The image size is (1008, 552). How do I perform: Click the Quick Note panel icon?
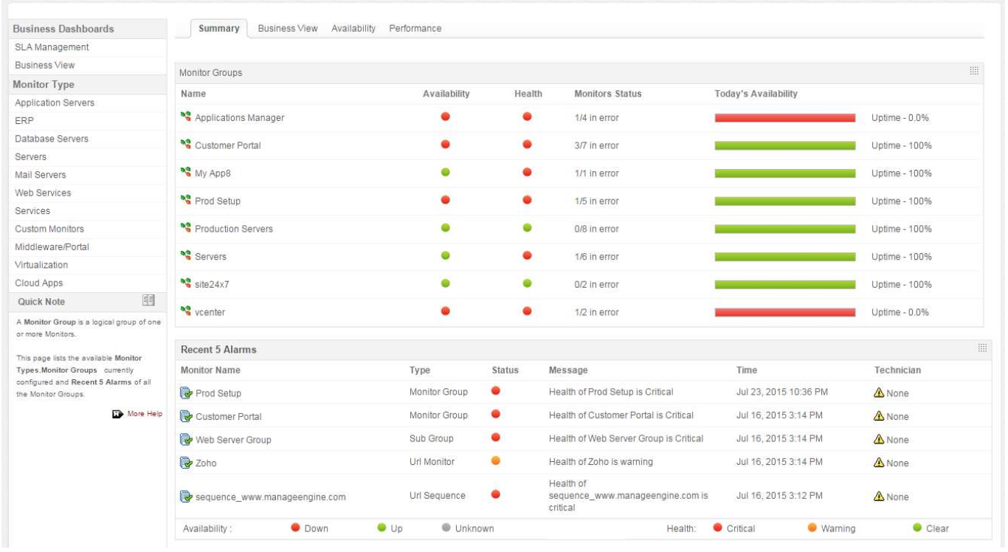tap(148, 300)
